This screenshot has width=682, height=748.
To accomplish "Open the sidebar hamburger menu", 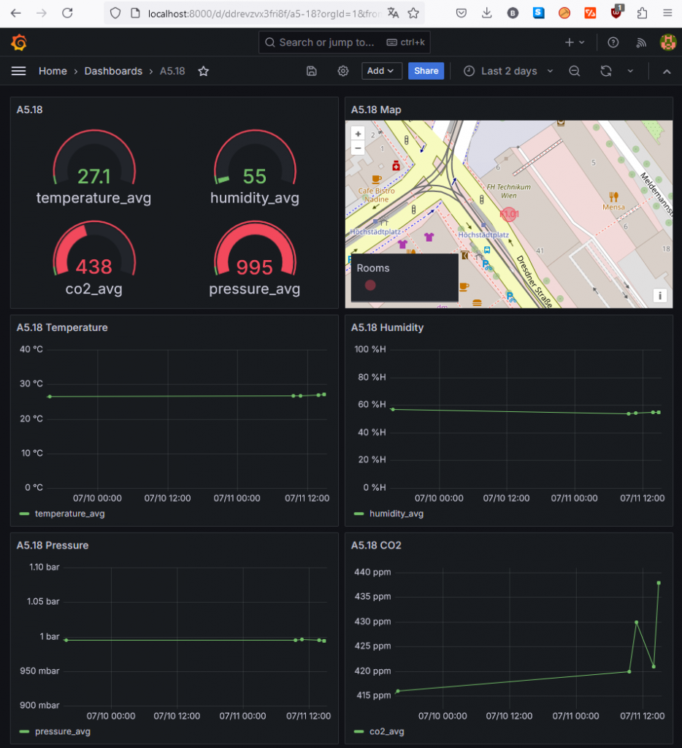I will (18, 71).
